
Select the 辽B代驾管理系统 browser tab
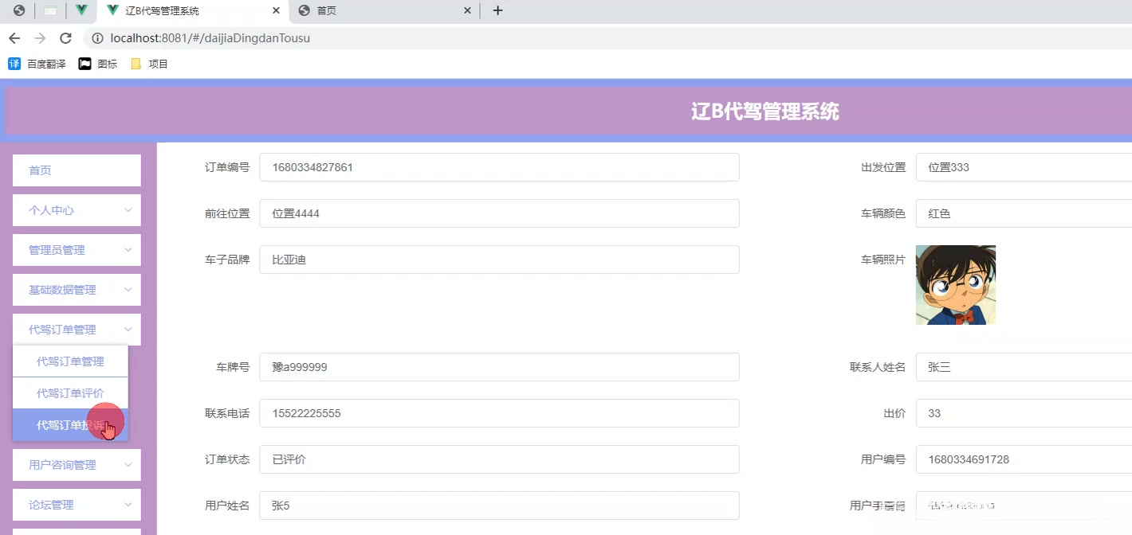(191, 10)
